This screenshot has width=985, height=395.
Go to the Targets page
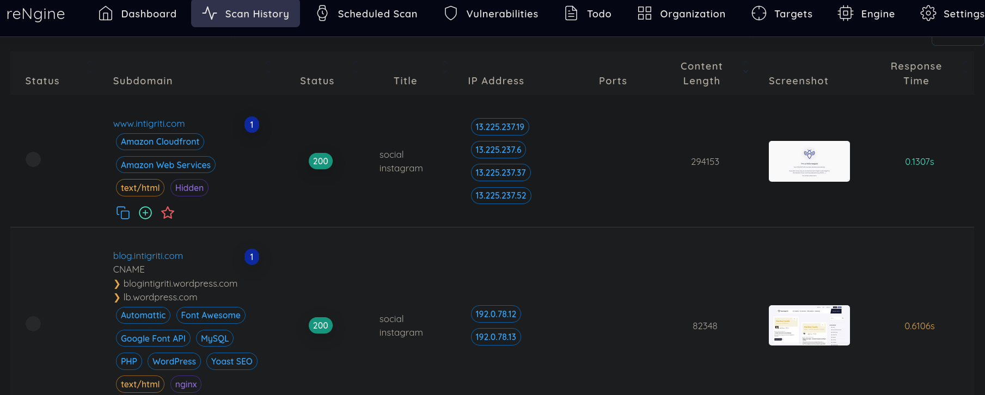781,14
